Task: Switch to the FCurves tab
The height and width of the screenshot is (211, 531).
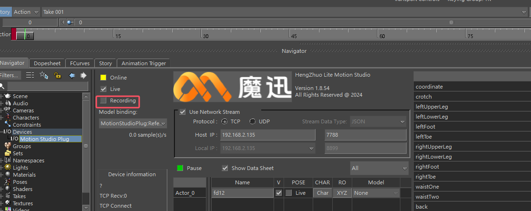Action: pos(80,63)
